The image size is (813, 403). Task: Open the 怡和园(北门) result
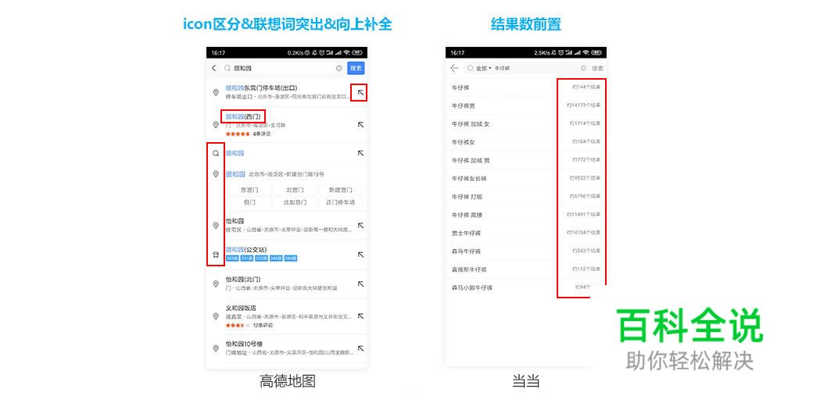click(x=287, y=284)
